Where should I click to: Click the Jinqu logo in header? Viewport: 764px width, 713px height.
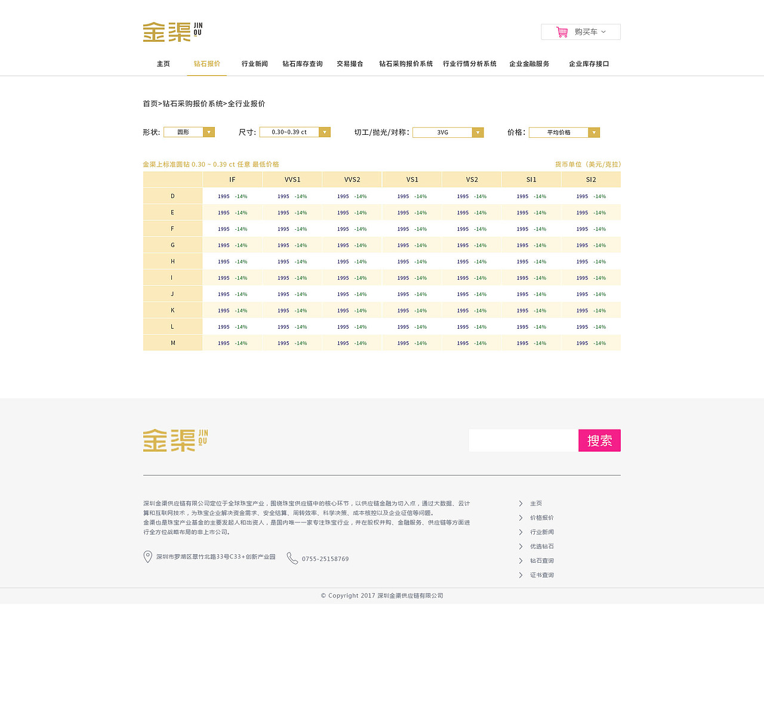(173, 32)
